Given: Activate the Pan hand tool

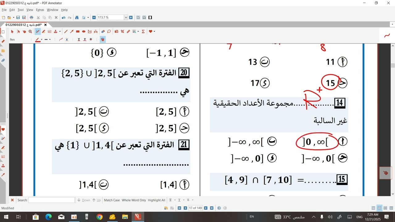Looking at the screenshot, I should [x=24, y=31].
